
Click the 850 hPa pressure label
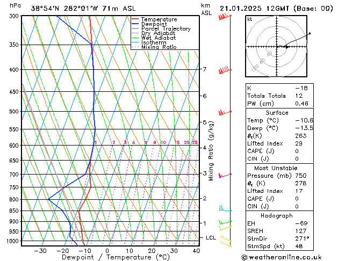pyautogui.click(x=15, y=211)
